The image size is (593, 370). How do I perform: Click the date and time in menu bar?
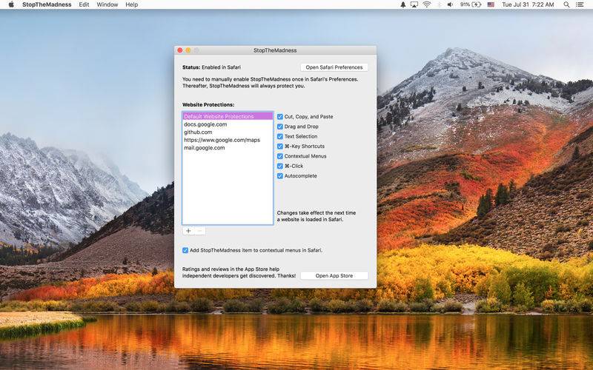click(528, 4)
